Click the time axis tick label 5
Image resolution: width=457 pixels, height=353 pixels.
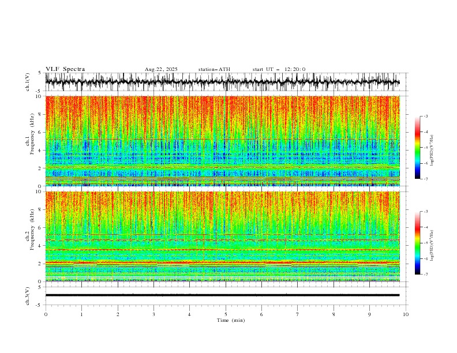(226, 314)
